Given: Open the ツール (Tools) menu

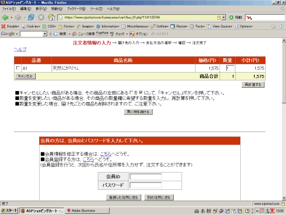Looking at the screenshot, I should (x=96, y=9).
